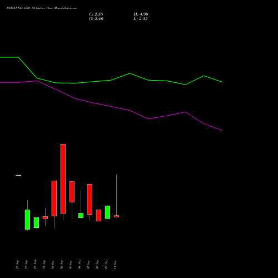The height and width of the screenshot is (278, 278).
Task: Click the '11 Sep' date label
Action: [x=115, y=265]
